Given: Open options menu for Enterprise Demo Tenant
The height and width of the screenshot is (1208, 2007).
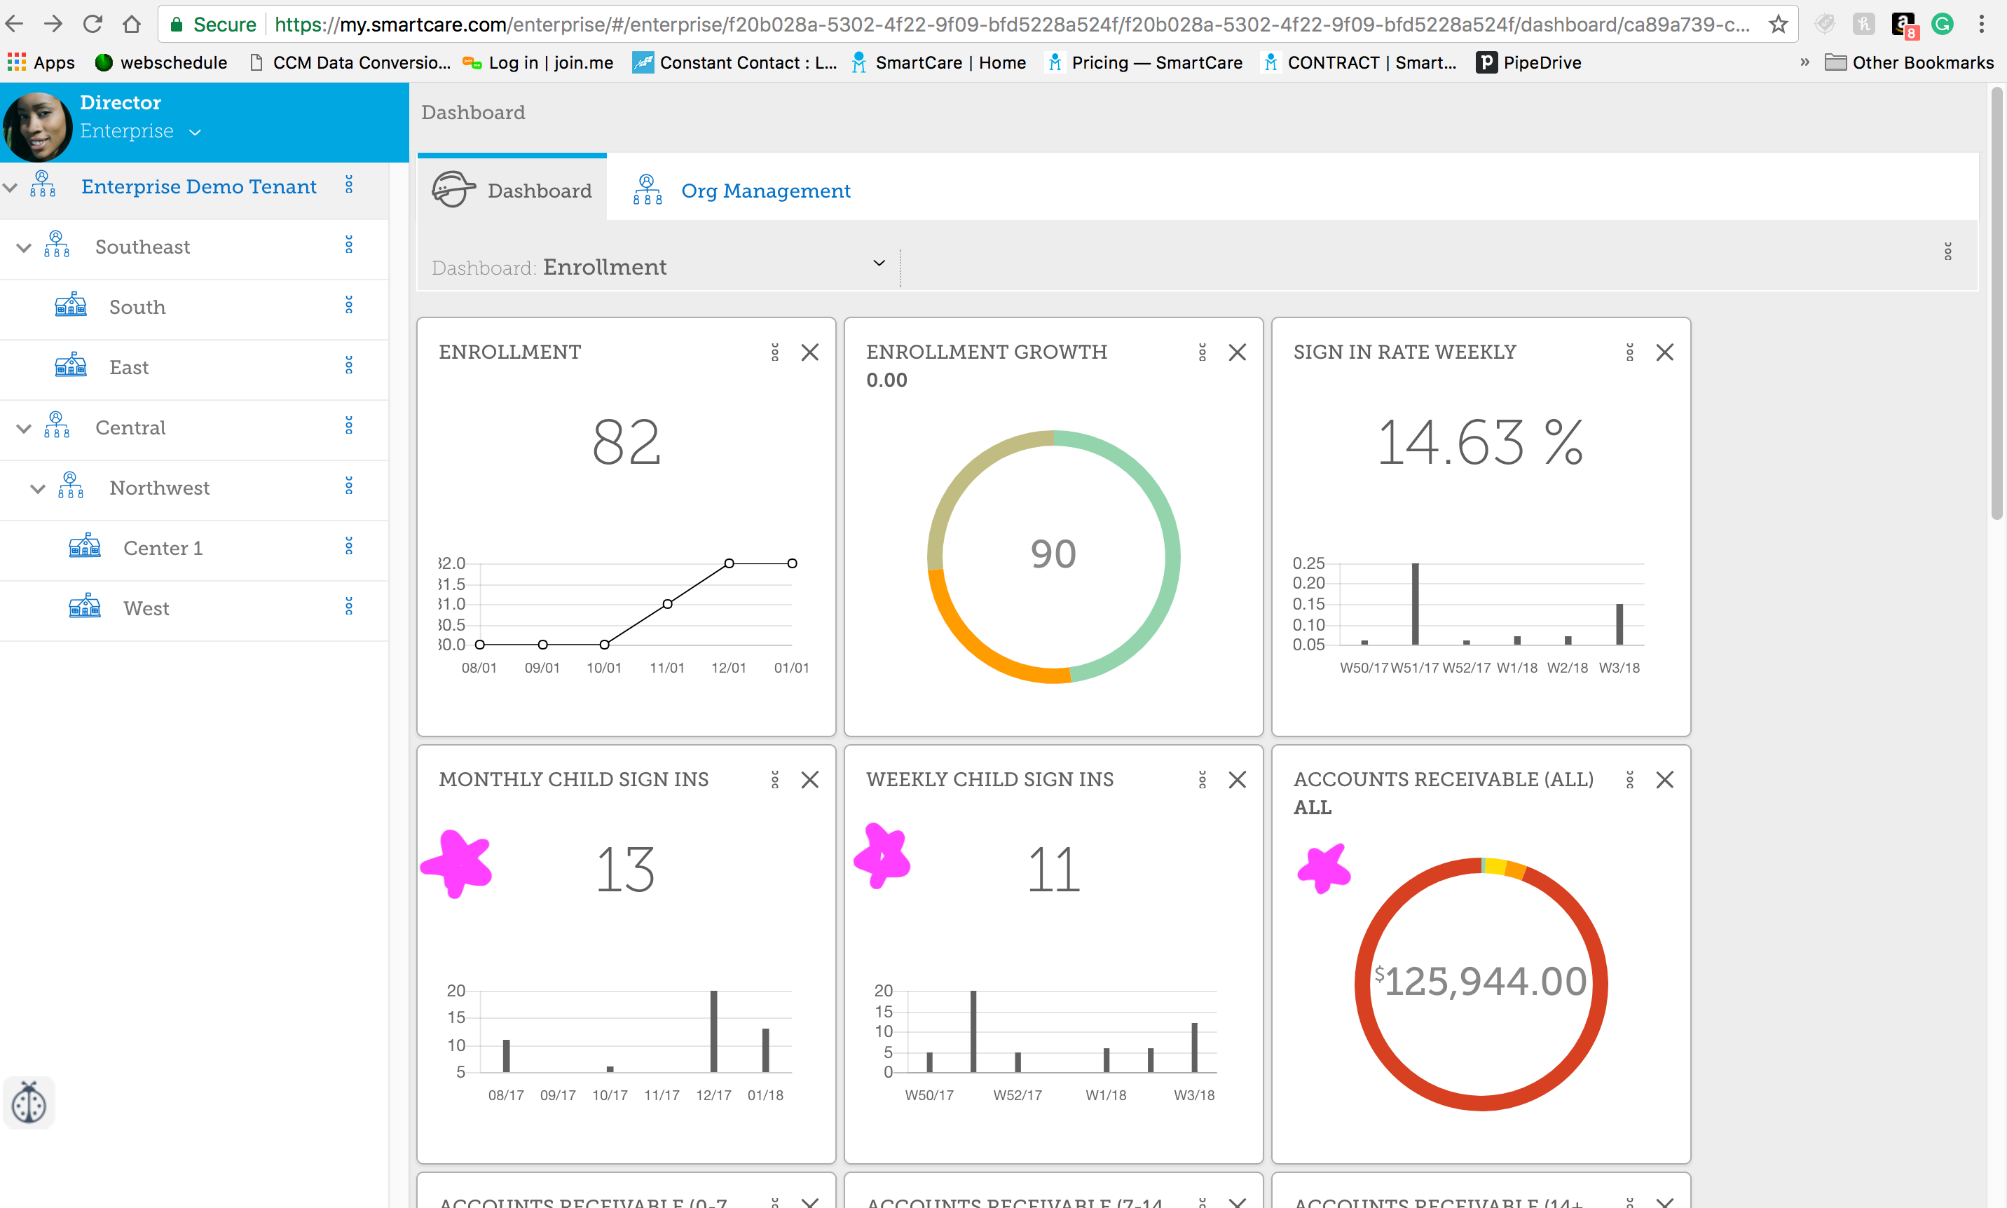Looking at the screenshot, I should click(x=349, y=185).
